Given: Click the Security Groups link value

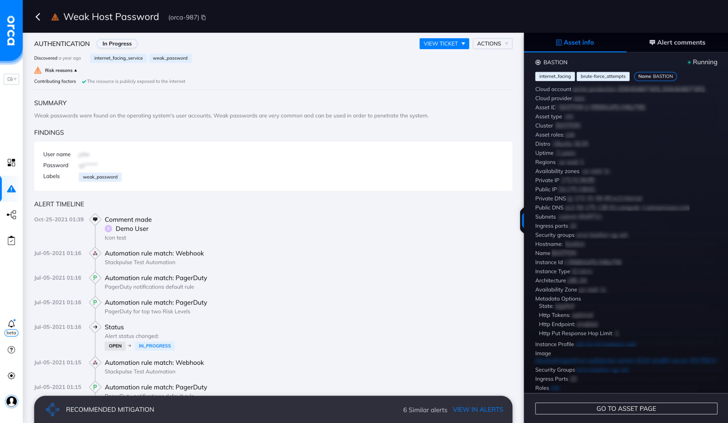Looking at the screenshot, I should [x=602, y=370].
